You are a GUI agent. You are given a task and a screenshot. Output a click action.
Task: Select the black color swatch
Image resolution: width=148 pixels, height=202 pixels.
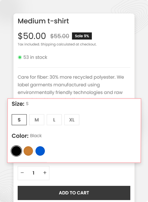pyautogui.click(x=16, y=151)
